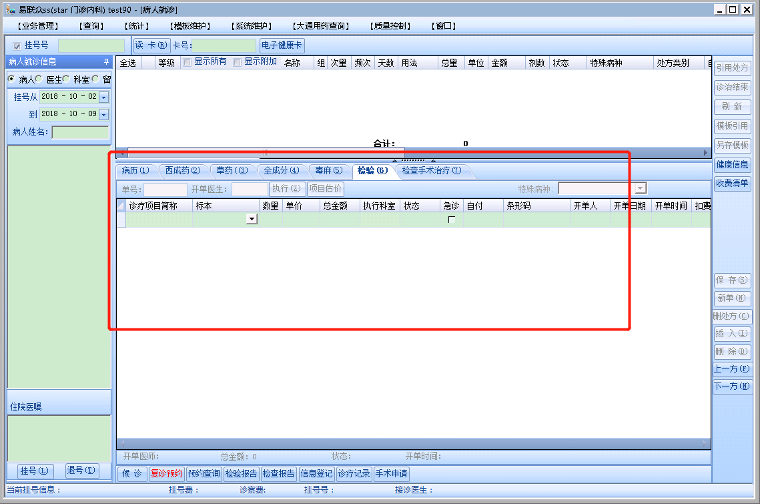Click the 删处方(C) button
760x504 pixels.
(x=733, y=316)
